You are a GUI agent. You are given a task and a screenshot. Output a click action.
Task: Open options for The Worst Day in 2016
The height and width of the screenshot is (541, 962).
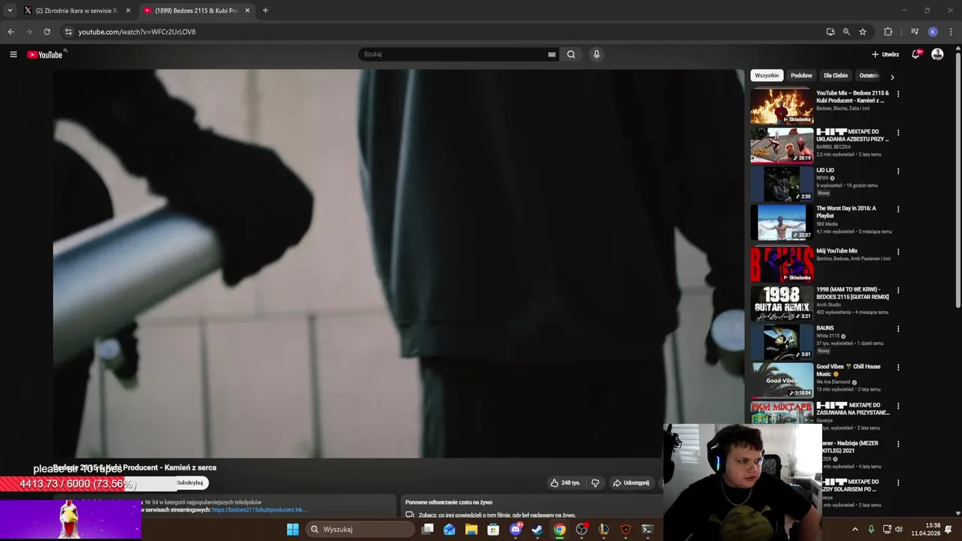pos(898,209)
